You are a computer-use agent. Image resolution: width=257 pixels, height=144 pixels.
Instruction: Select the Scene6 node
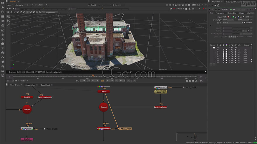pyautogui.click(x=104, y=107)
